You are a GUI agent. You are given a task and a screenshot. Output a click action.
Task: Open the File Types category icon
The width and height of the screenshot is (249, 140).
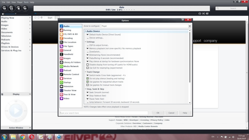click(x=61, y=46)
